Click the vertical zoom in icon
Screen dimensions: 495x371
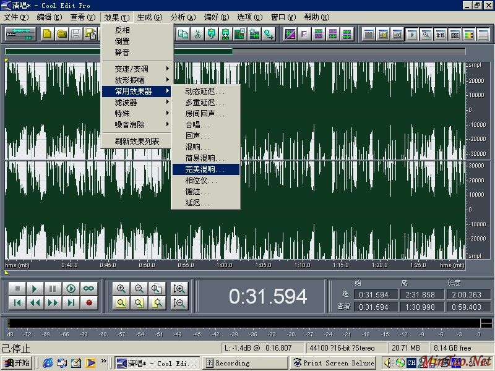coord(179,288)
